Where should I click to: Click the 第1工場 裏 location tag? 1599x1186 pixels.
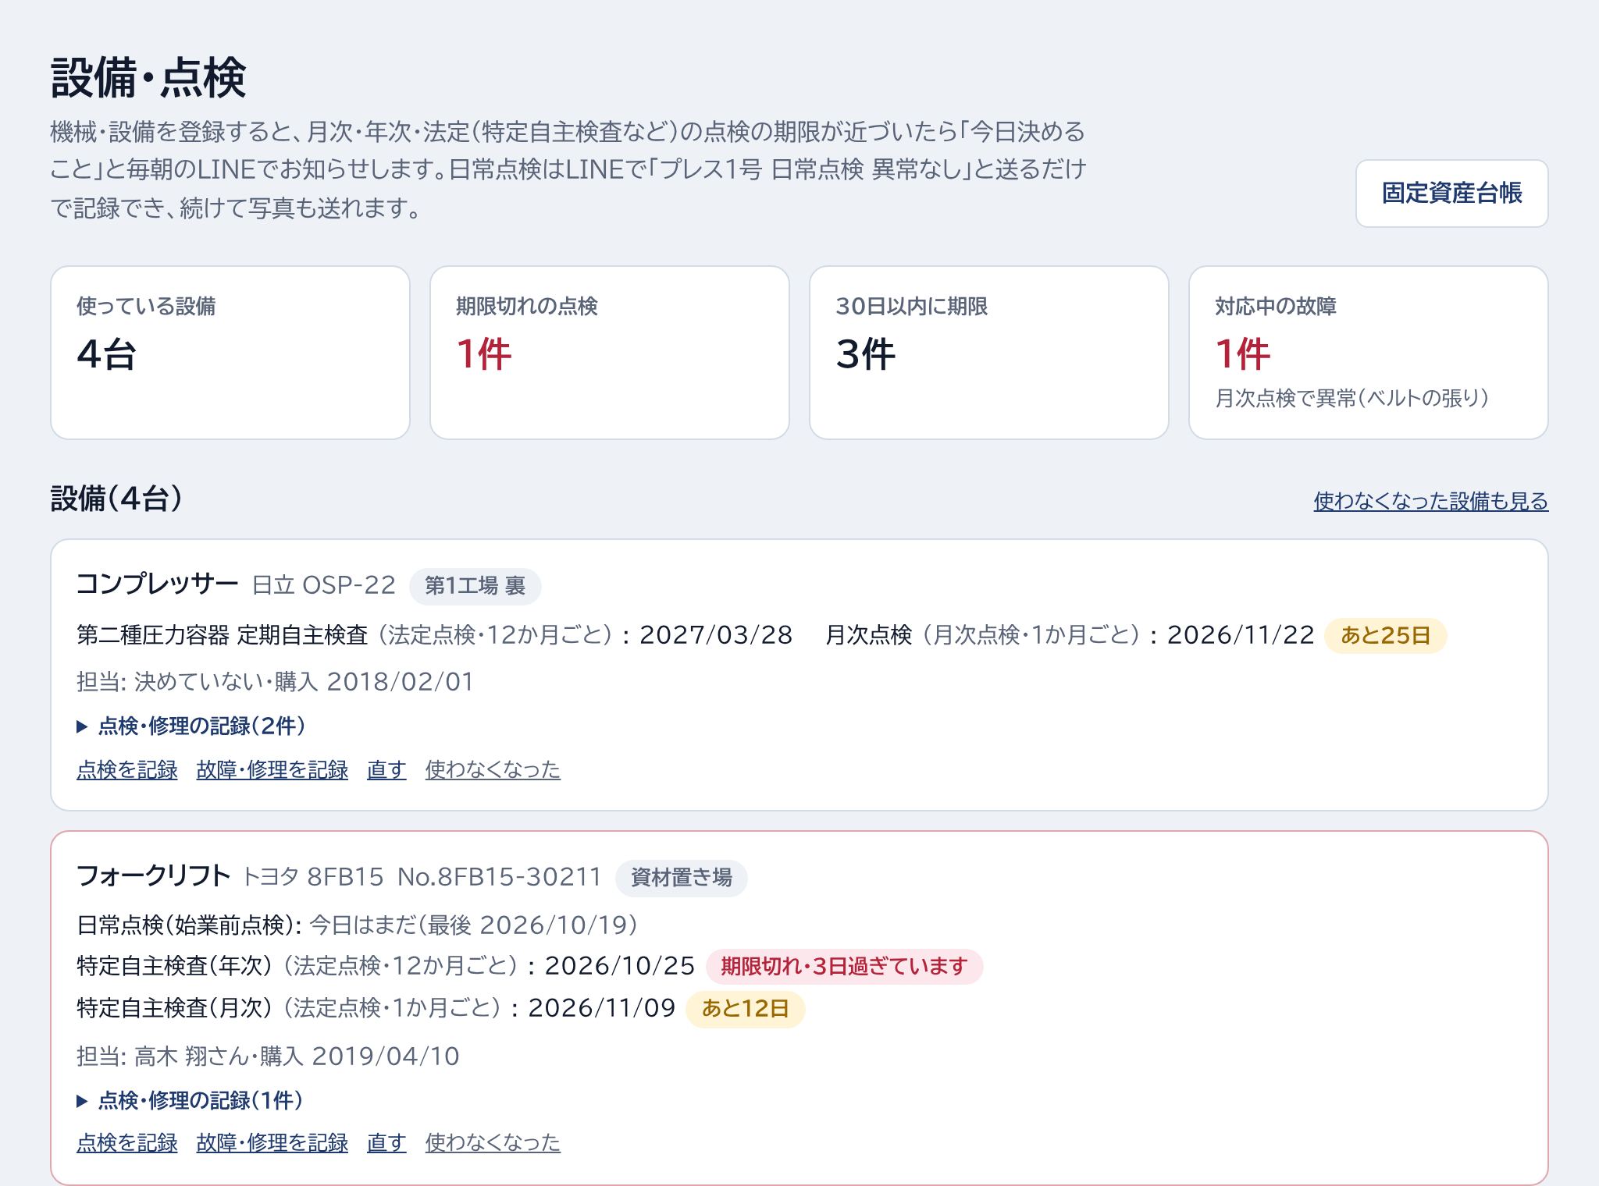point(475,586)
